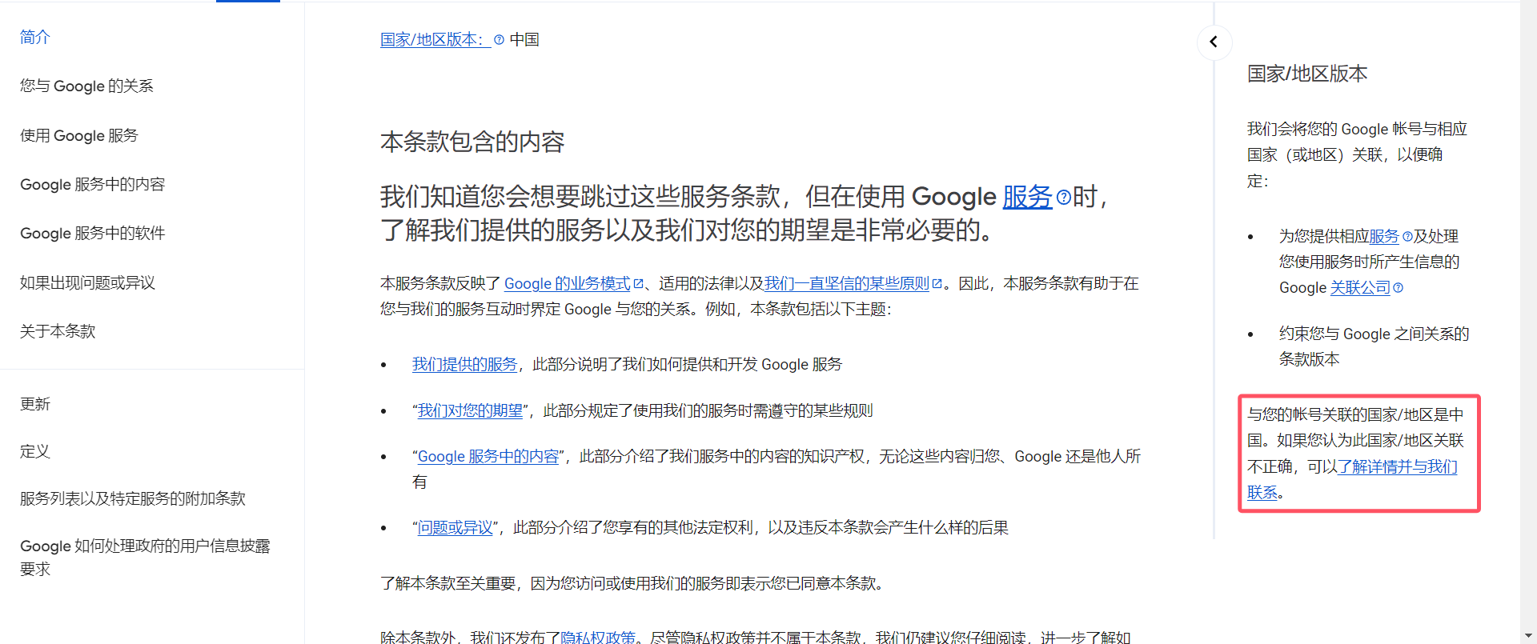The image size is (1537, 644).
Task: Click the 国家/地区版本 link at top
Action: 432,40
